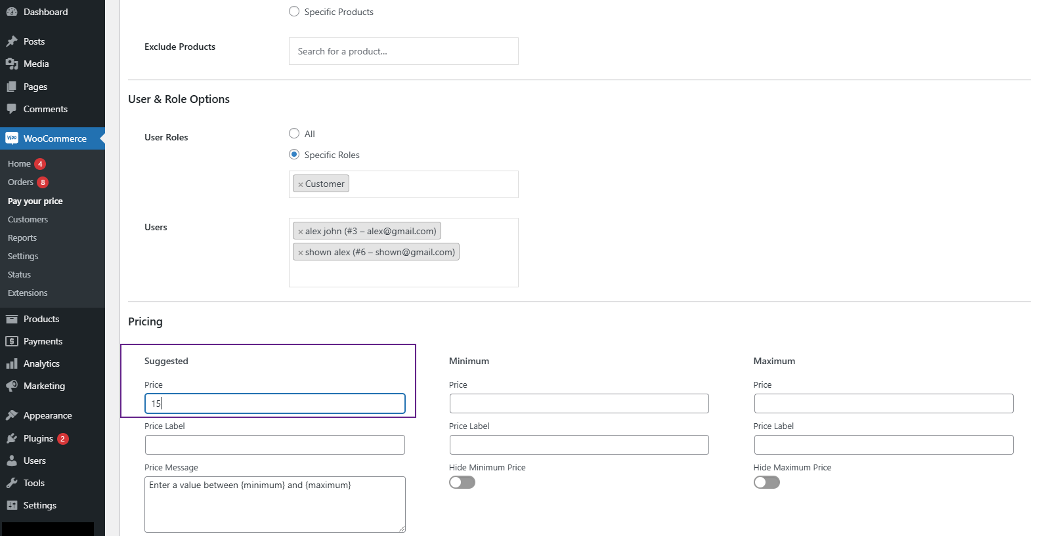Click the Settings sliders icon

(x=12, y=505)
